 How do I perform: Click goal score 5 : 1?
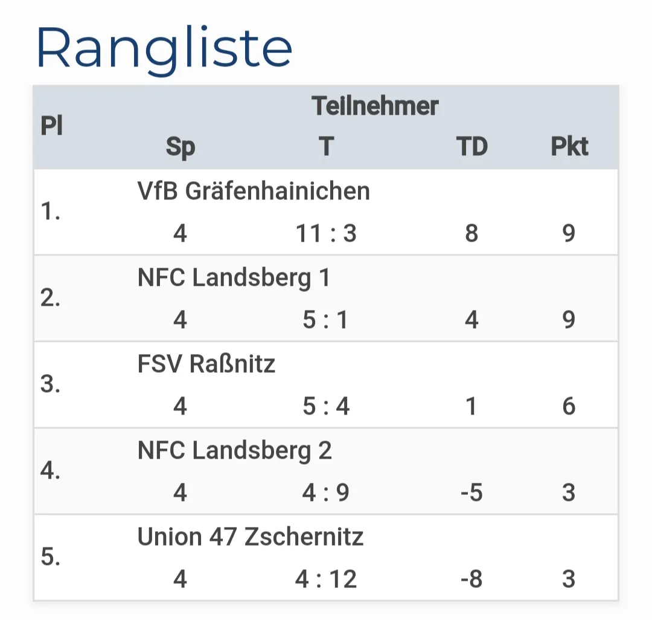point(325,320)
